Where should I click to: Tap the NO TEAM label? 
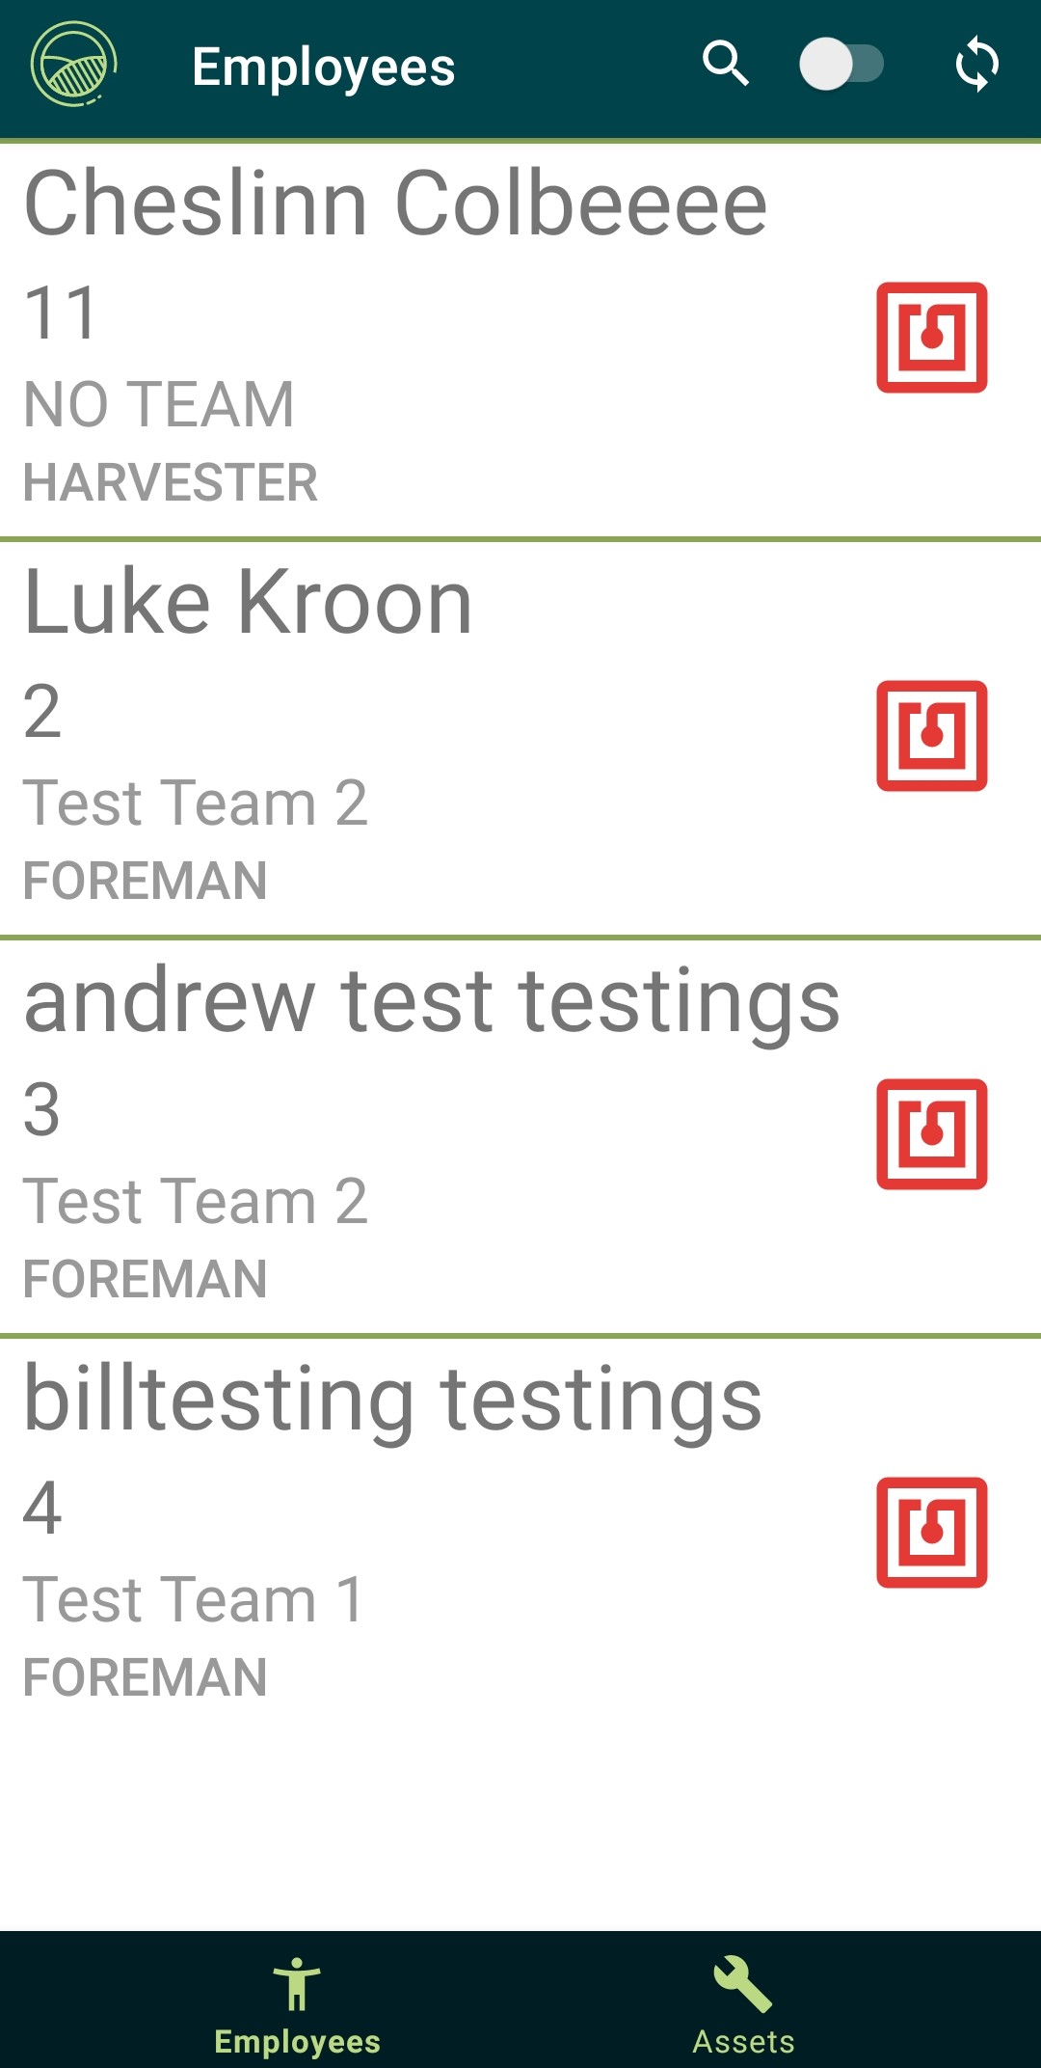tap(159, 404)
